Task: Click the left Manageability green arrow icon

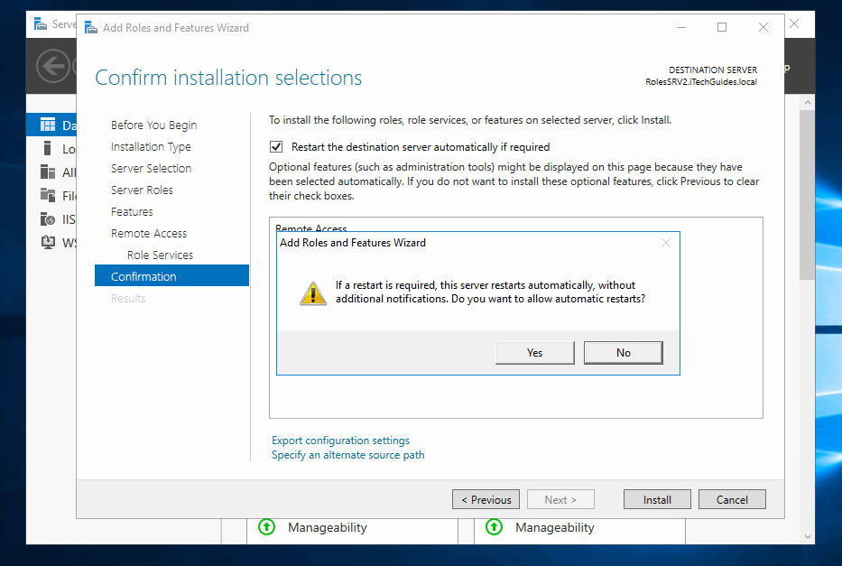Action: click(x=266, y=526)
